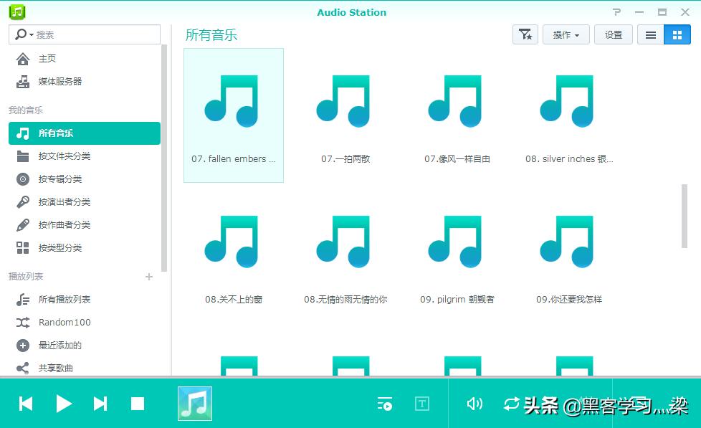The height and width of the screenshot is (428, 701).
Task: Select 媒体服务器 icon in sidebar
Action: pos(24,81)
